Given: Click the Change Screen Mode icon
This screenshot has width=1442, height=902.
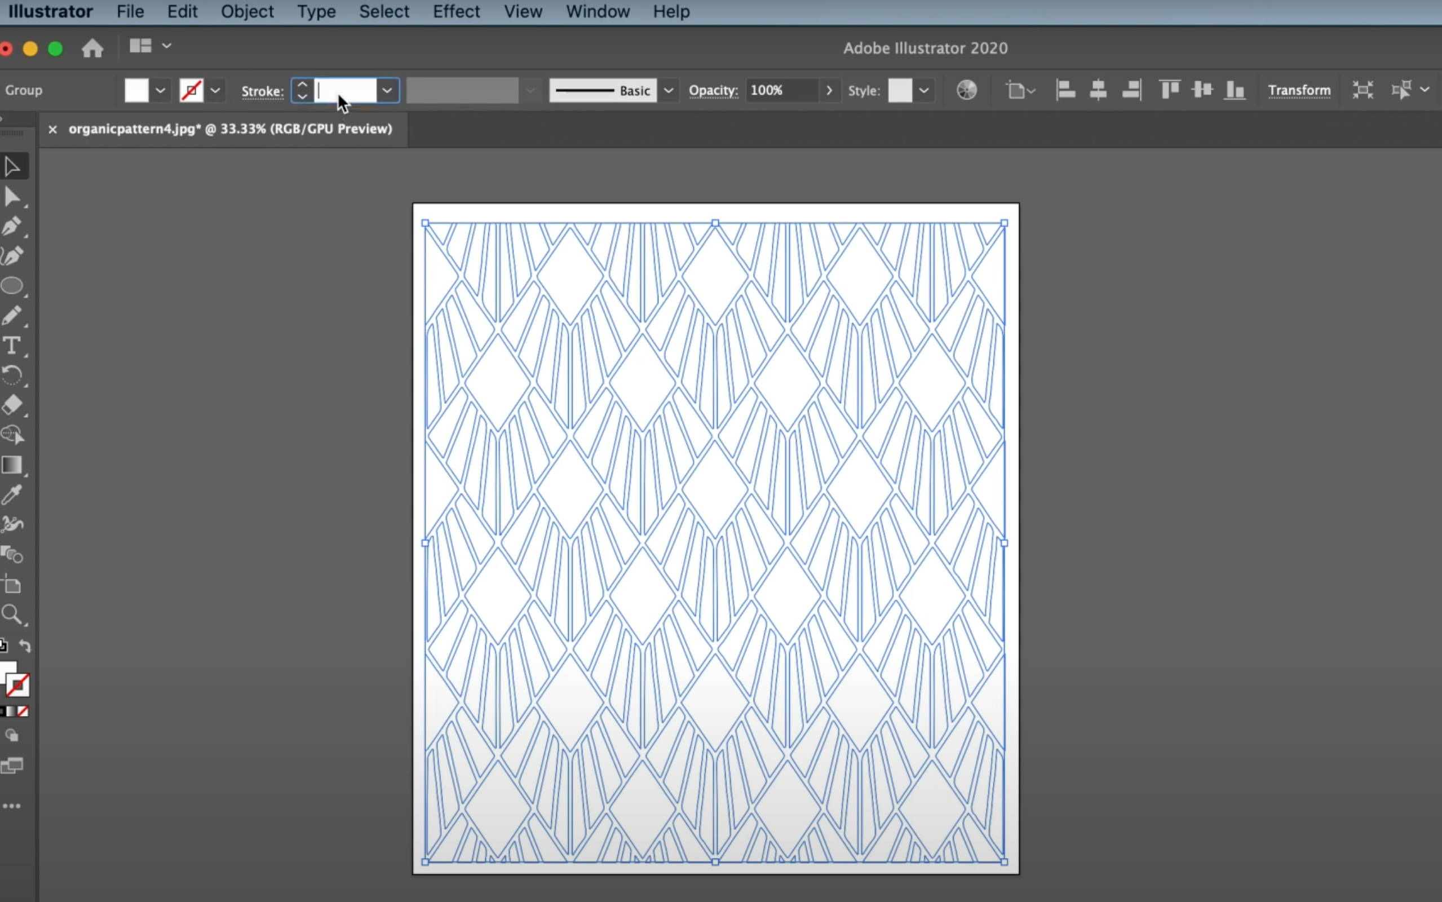Looking at the screenshot, I should coord(12,766).
